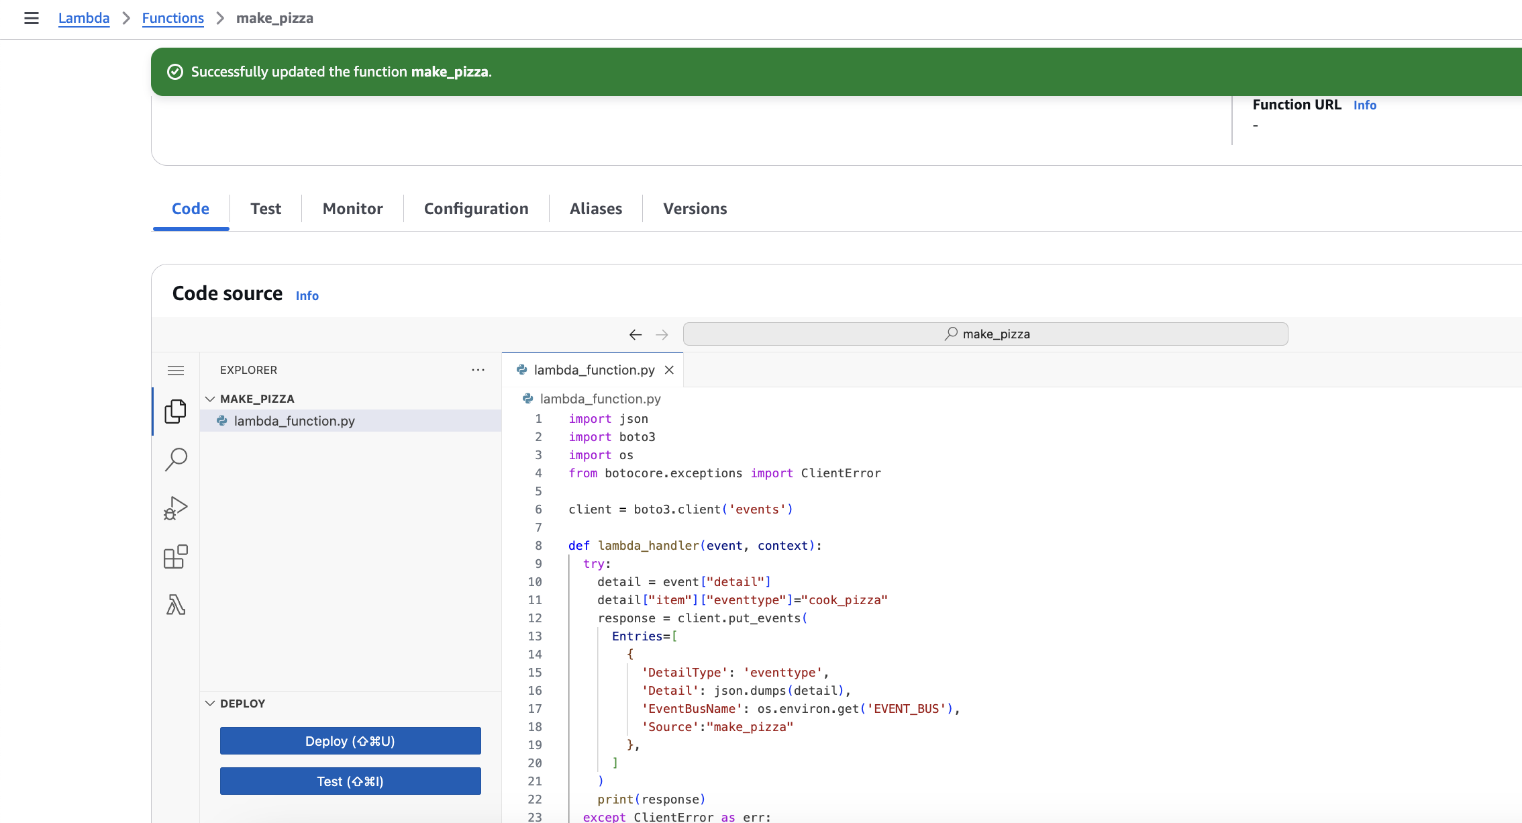1522x823 pixels.
Task: Open Info link next to Code source
Action: pos(307,296)
